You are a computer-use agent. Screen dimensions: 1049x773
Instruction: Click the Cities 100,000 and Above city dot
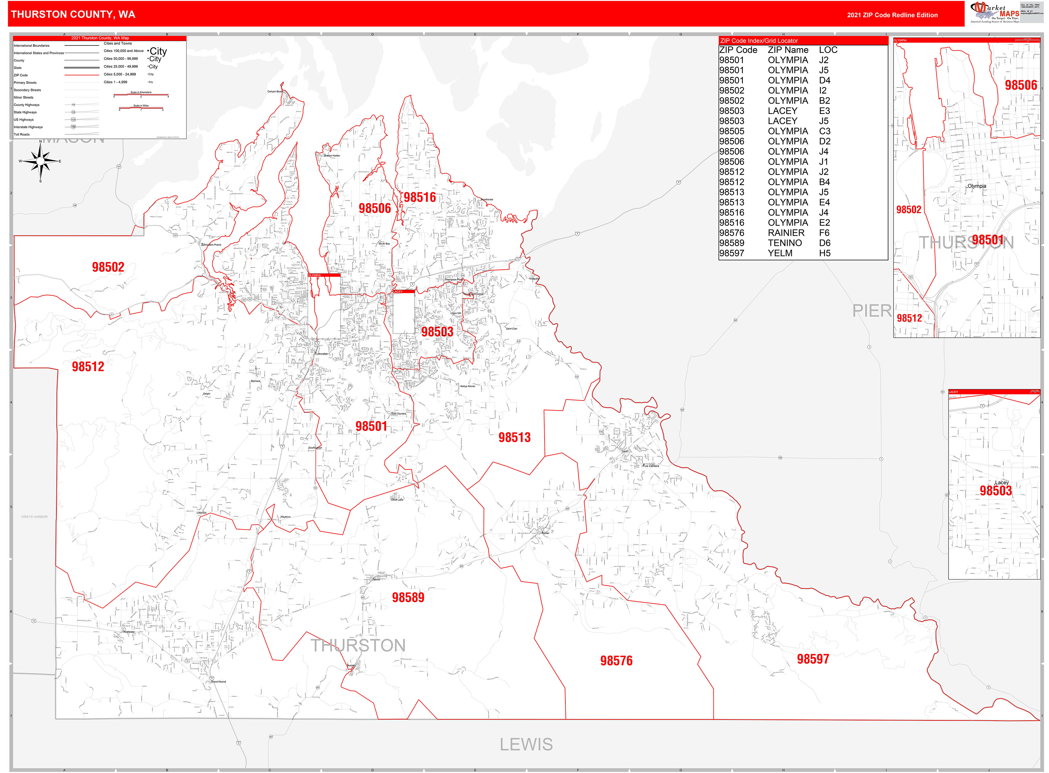[148, 51]
